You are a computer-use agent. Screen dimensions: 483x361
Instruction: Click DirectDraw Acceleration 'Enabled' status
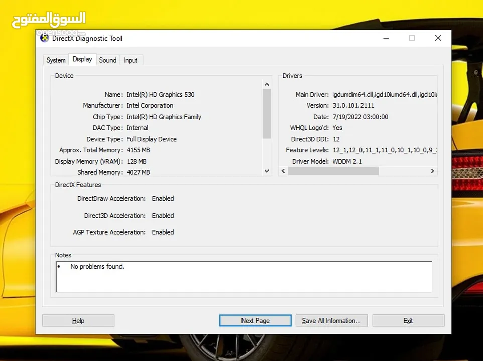[x=163, y=199]
